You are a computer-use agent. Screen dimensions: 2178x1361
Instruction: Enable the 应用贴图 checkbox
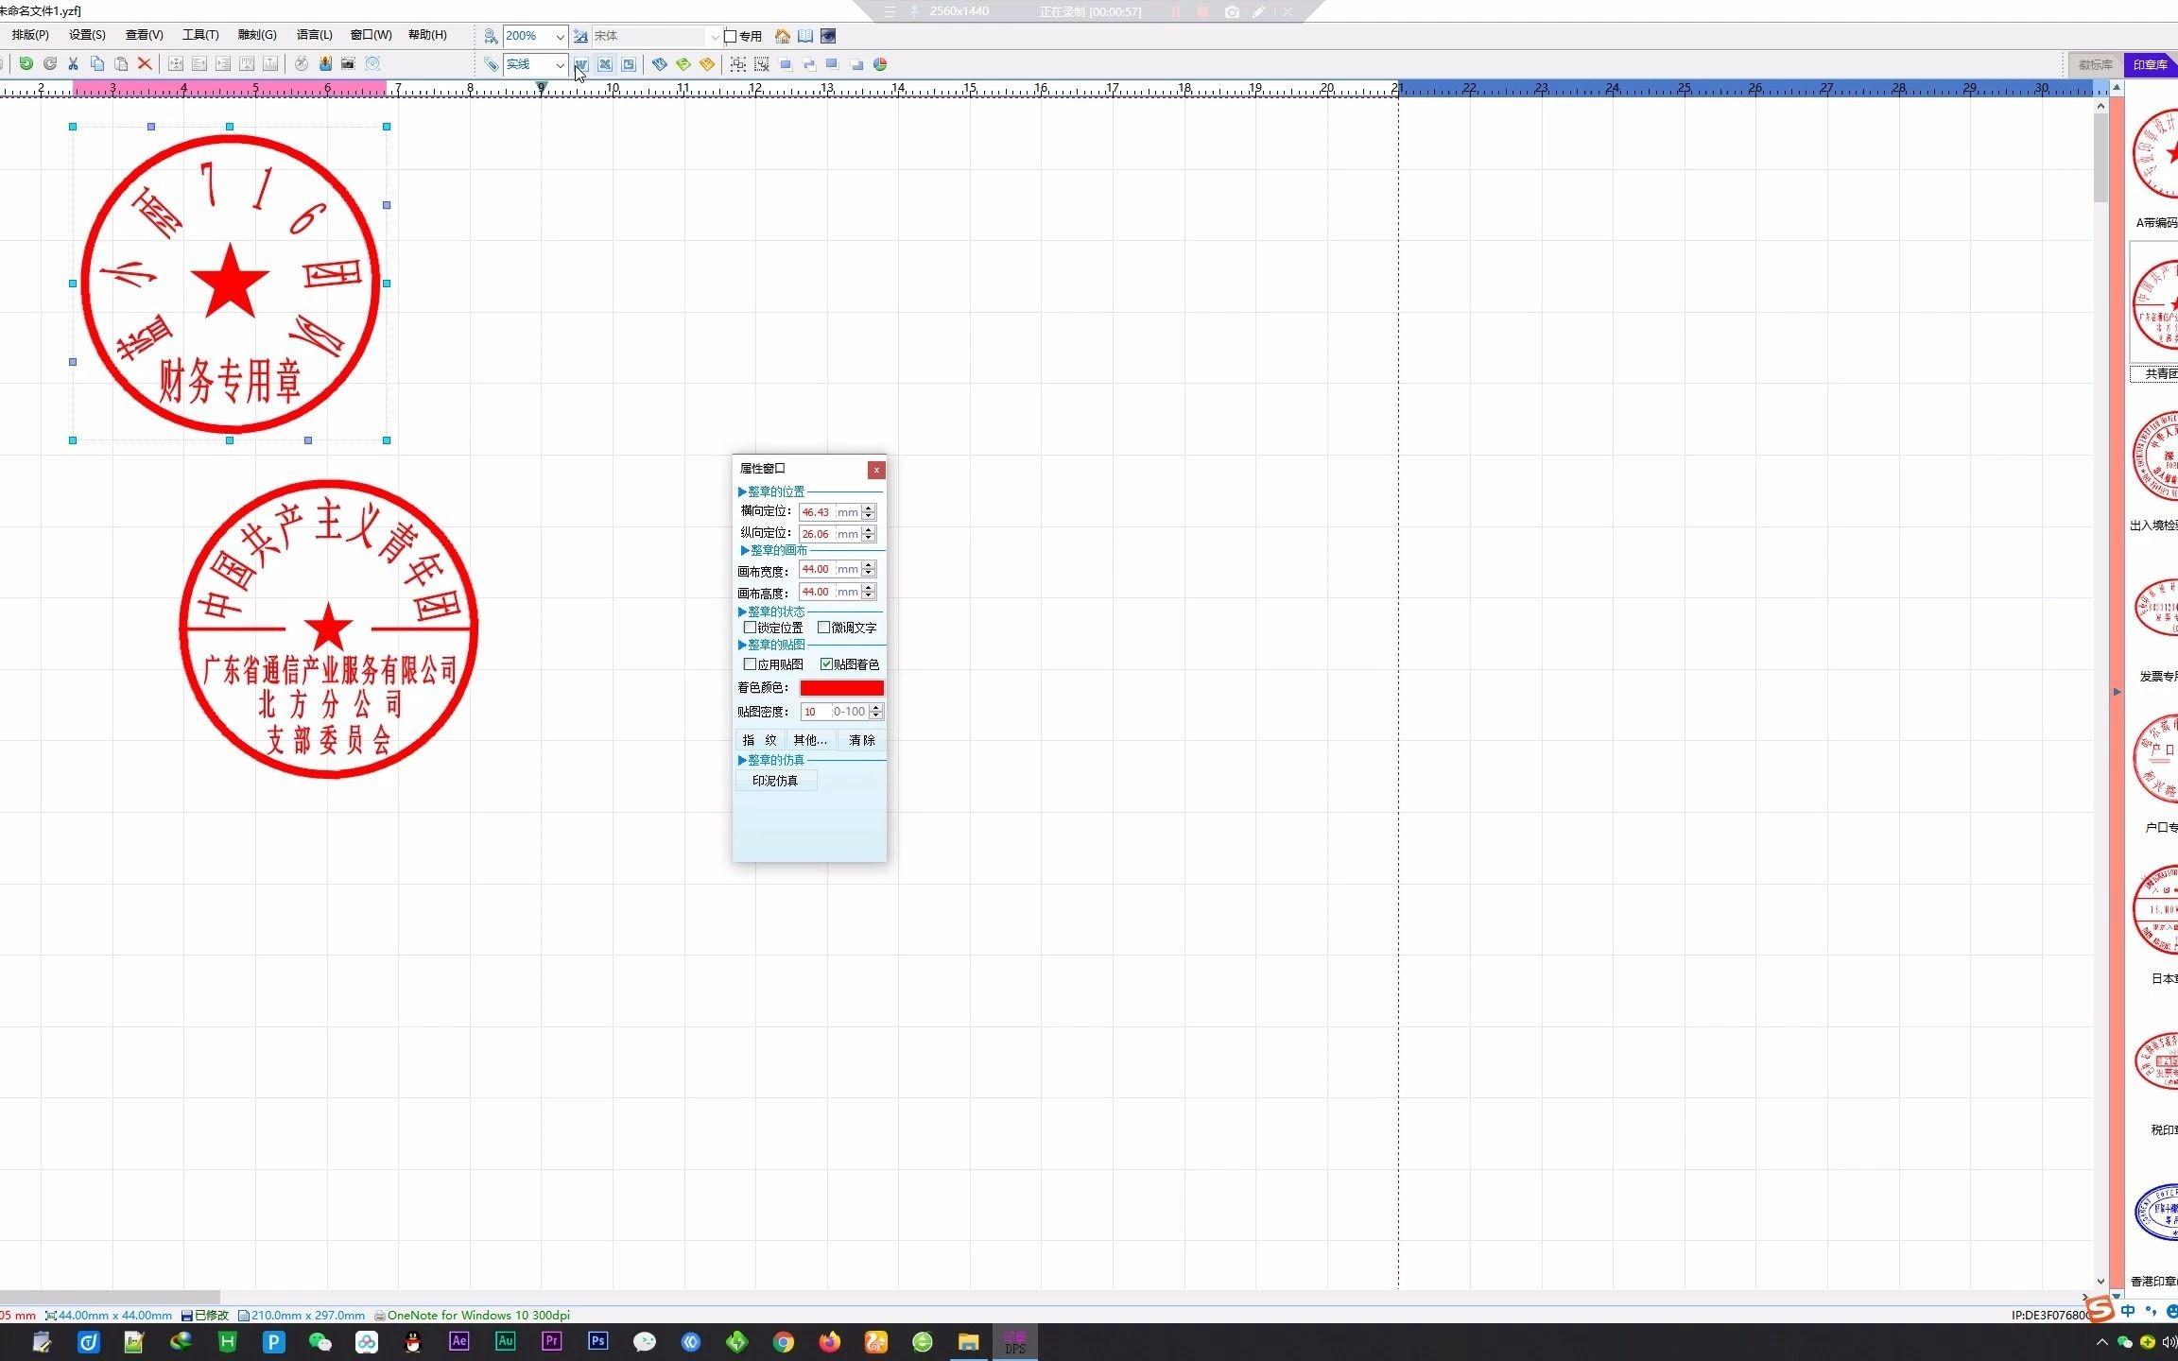coord(751,663)
